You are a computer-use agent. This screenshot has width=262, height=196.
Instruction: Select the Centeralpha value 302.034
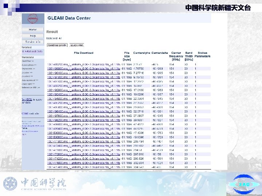coord(138,163)
